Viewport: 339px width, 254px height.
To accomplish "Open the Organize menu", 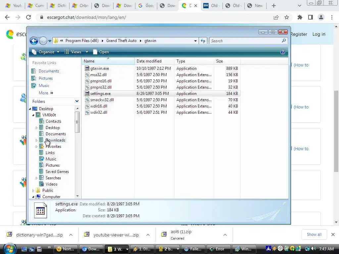I will coord(46,52).
